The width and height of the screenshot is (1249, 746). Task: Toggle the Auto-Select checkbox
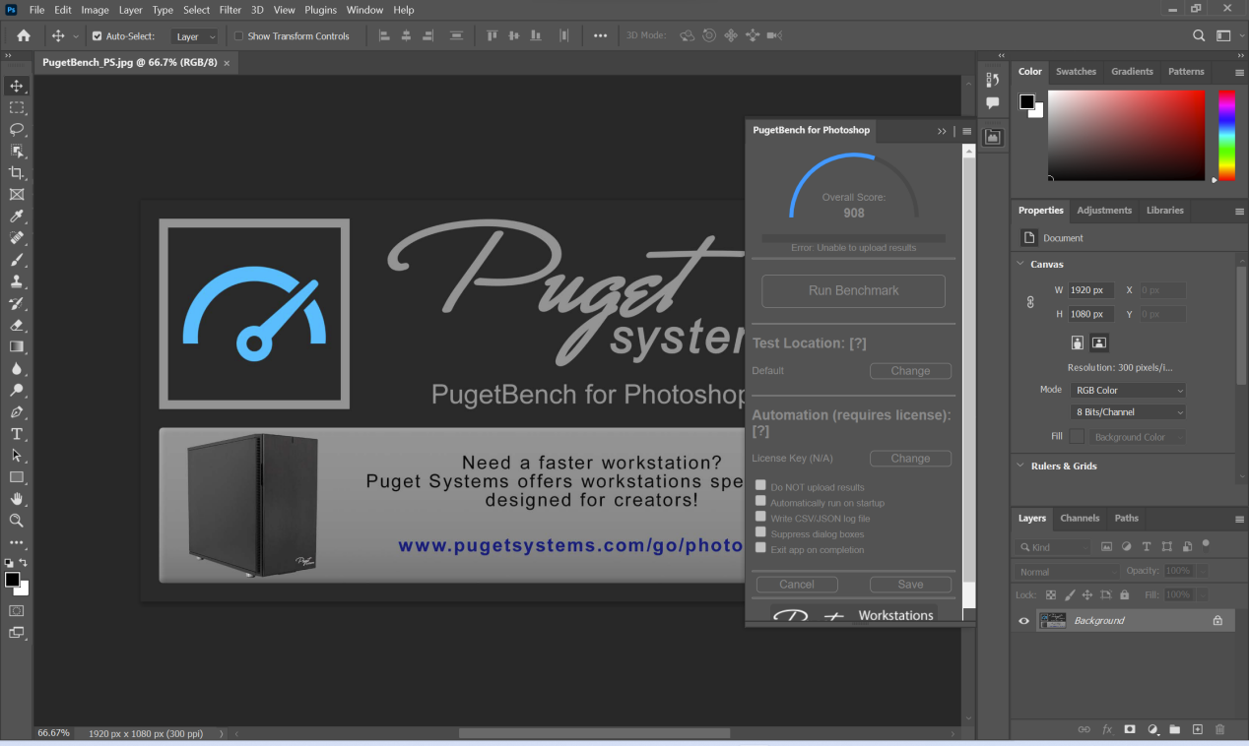tap(97, 36)
